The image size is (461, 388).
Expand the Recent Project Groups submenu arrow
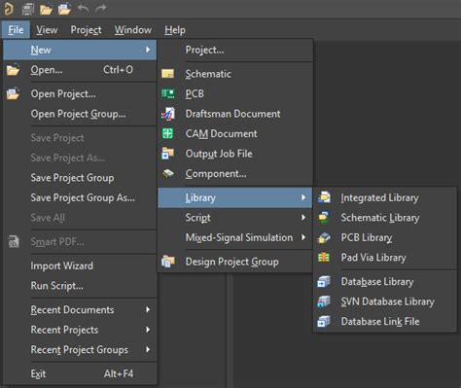point(148,349)
